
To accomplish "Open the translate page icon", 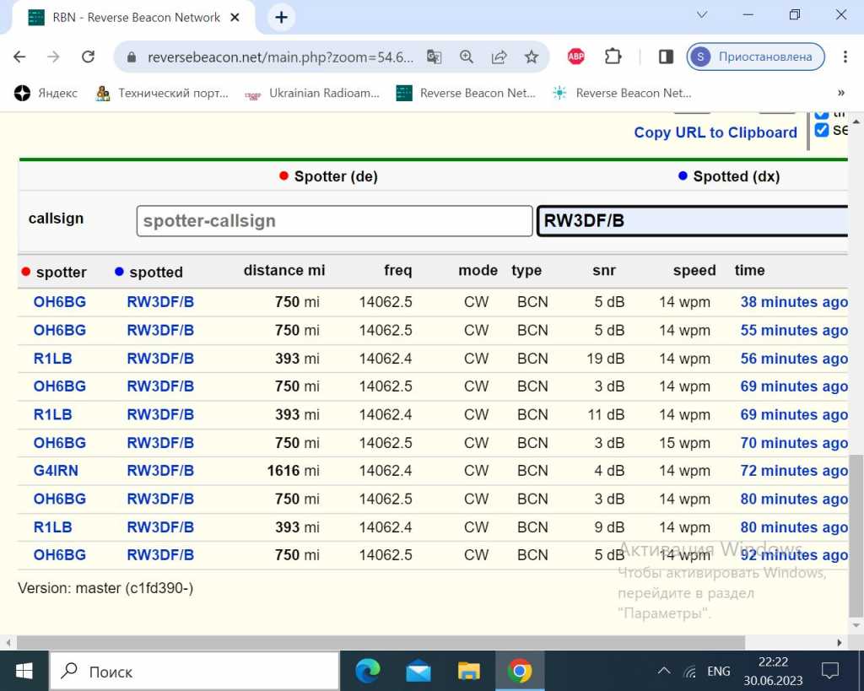I will 435,57.
